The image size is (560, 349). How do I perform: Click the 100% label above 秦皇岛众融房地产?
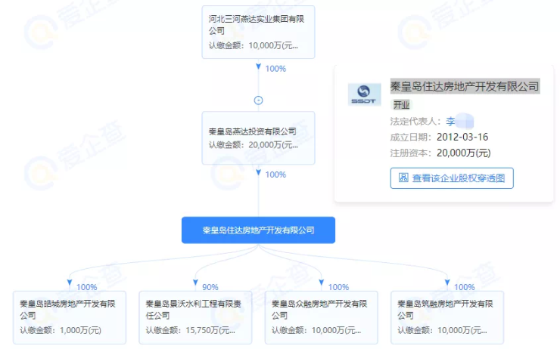coord(338,287)
